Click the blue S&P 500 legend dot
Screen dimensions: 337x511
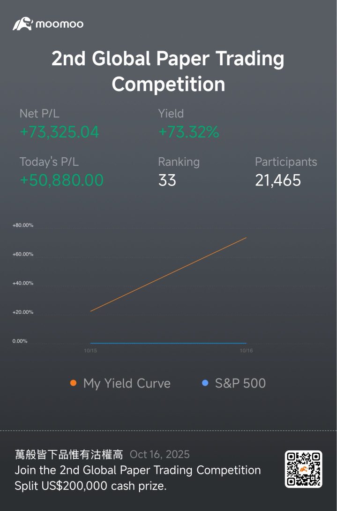point(205,383)
